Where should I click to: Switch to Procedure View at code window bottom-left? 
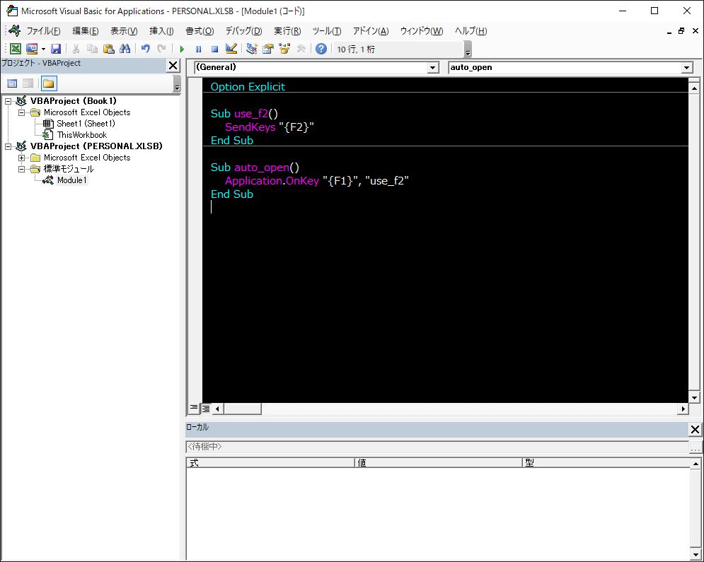pos(194,408)
